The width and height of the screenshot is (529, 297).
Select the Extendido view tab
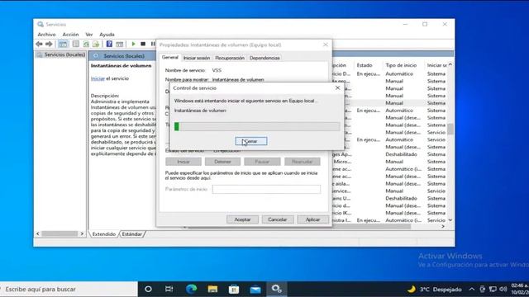click(104, 234)
